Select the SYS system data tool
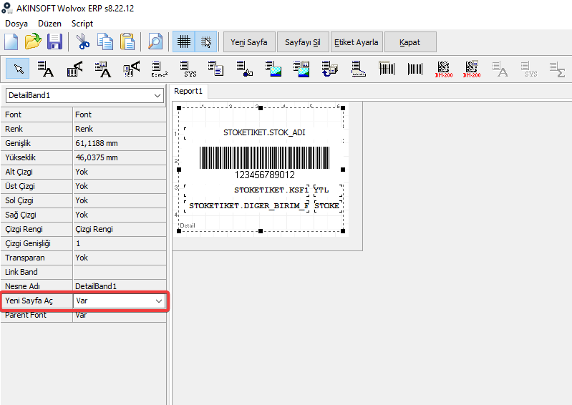Screen dimensions: 572x405 (188, 69)
